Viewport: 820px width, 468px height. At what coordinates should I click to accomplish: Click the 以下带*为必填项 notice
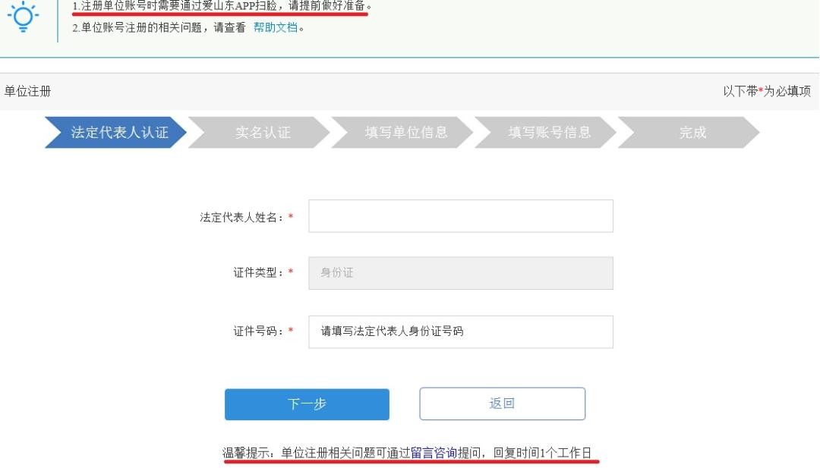coord(767,92)
